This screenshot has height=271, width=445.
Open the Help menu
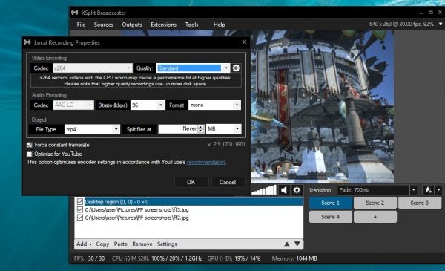(219, 25)
